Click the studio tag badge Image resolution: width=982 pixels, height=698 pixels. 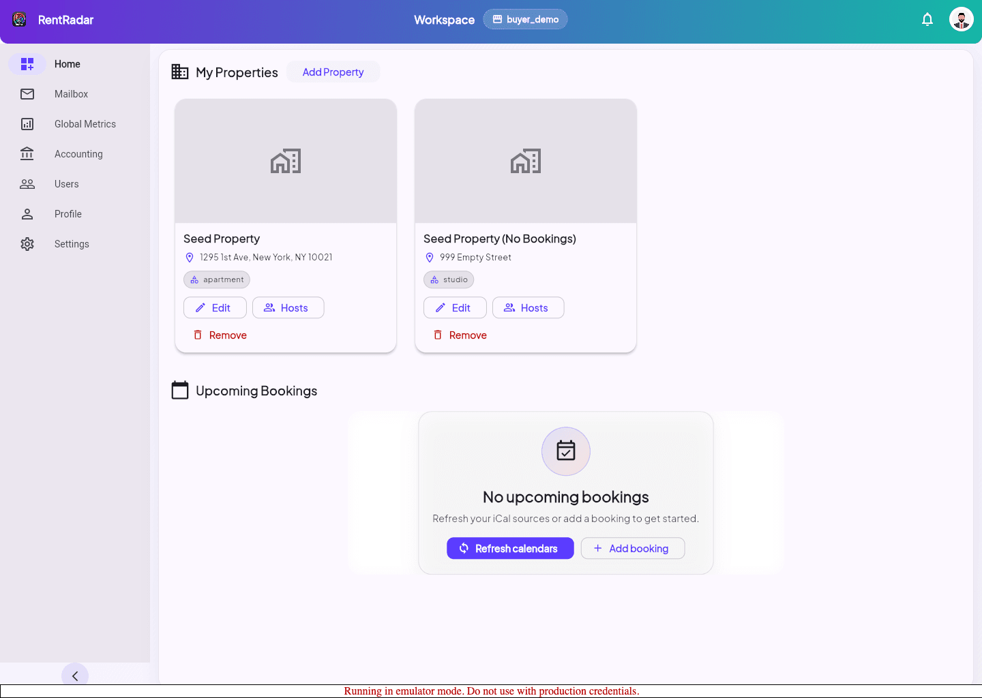click(x=449, y=279)
